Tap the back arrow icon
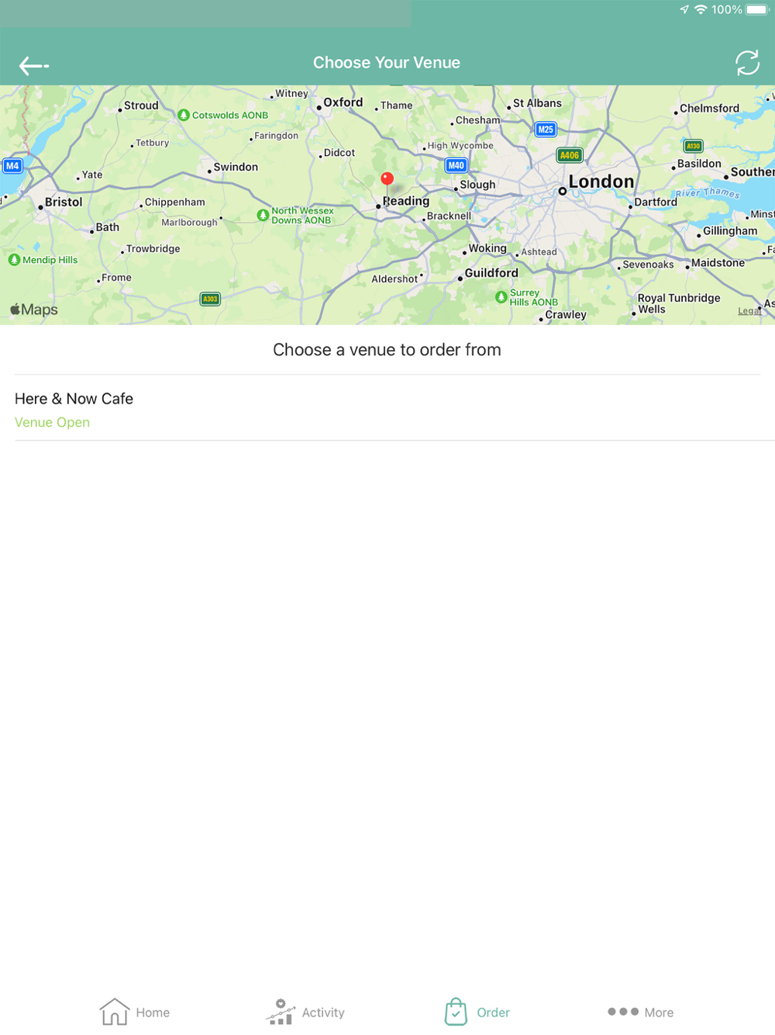The image size is (775, 1035). 34,66
